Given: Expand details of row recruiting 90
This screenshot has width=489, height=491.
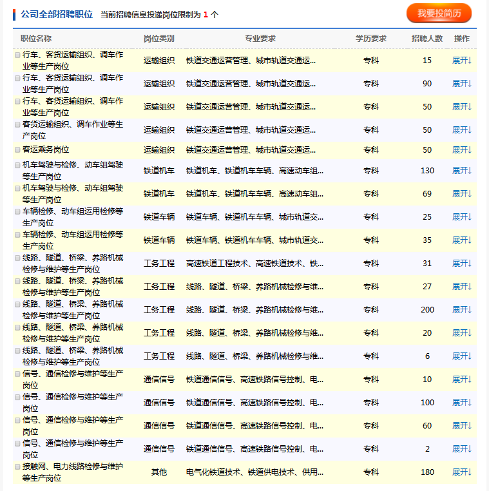Looking at the screenshot, I should (462, 84).
